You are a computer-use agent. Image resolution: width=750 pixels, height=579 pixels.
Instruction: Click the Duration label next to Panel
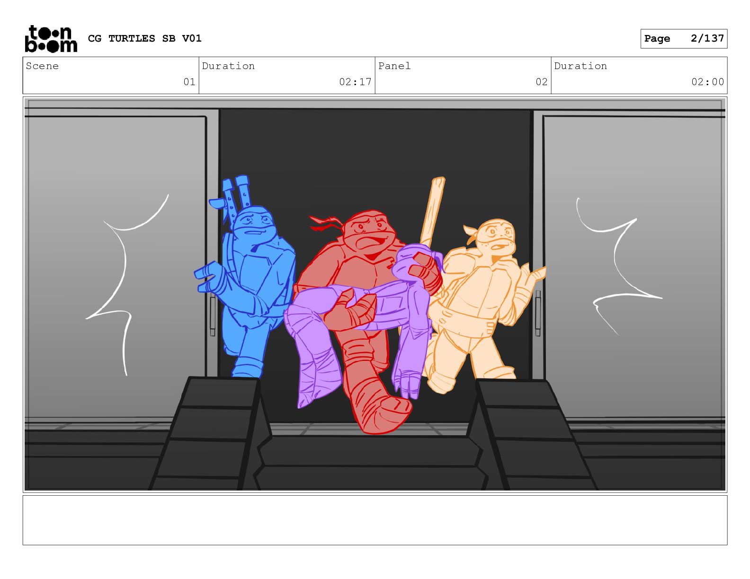click(580, 66)
